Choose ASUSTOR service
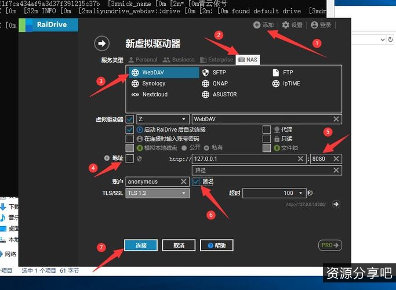Image resolution: width=396 pixels, height=290 pixels. pos(219,95)
